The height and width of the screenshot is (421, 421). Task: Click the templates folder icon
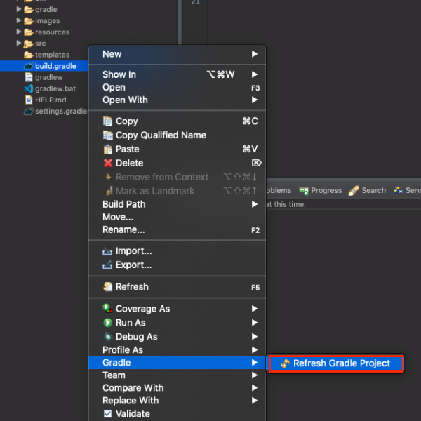pos(29,55)
